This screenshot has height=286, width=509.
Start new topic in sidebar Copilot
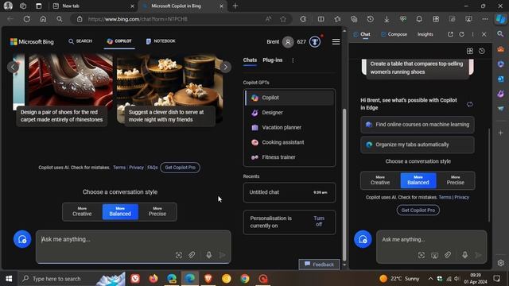[363, 239]
